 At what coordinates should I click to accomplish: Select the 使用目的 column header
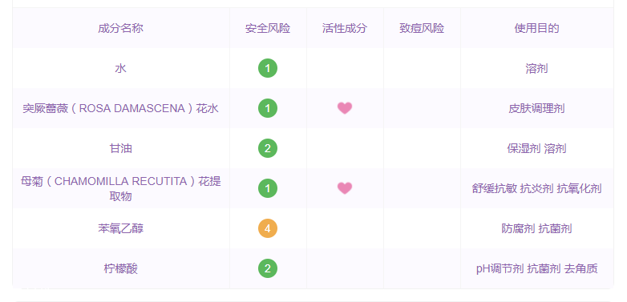point(536,28)
